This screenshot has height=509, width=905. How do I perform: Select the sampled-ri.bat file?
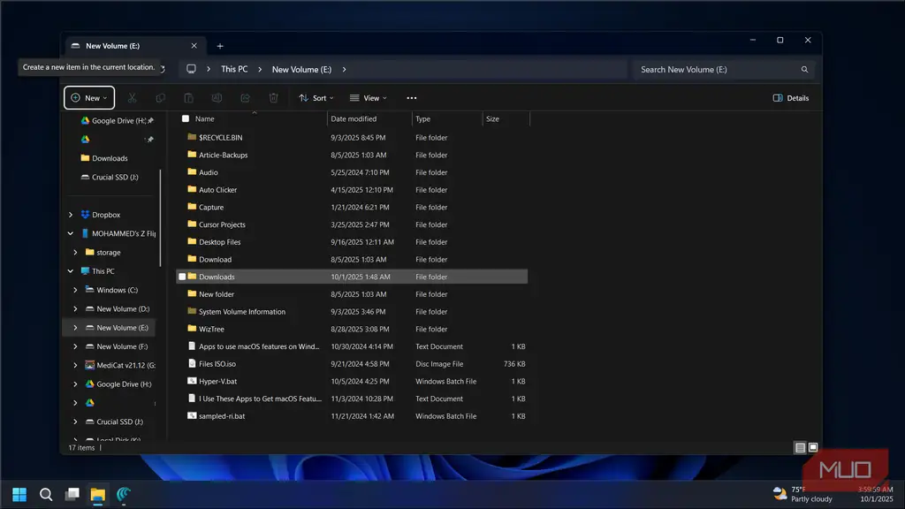pos(352,416)
